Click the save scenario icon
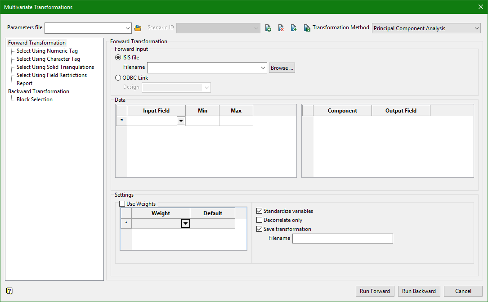Viewport: 488px width, 302px height. click(x=307, y=28)
